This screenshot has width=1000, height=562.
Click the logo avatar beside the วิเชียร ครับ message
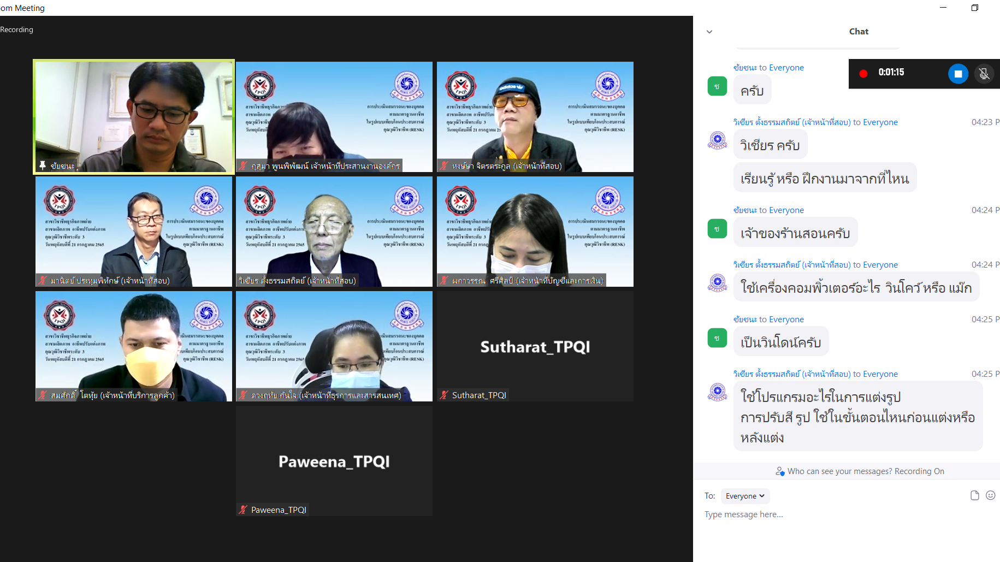717,141
